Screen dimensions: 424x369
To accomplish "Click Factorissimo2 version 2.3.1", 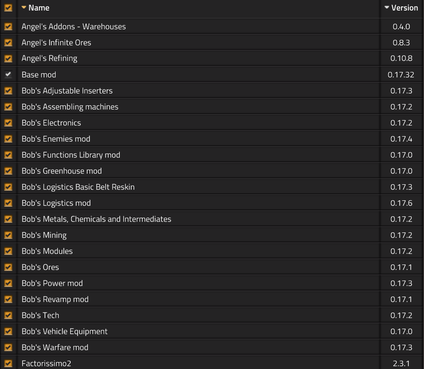I will point(401,363).
